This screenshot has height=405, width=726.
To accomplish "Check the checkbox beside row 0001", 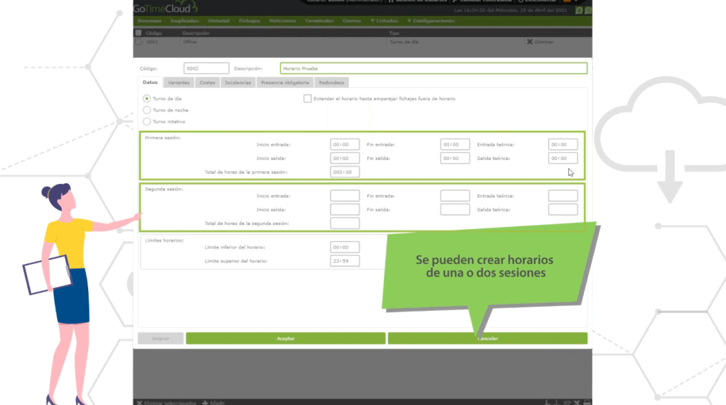I will (138, 42).
